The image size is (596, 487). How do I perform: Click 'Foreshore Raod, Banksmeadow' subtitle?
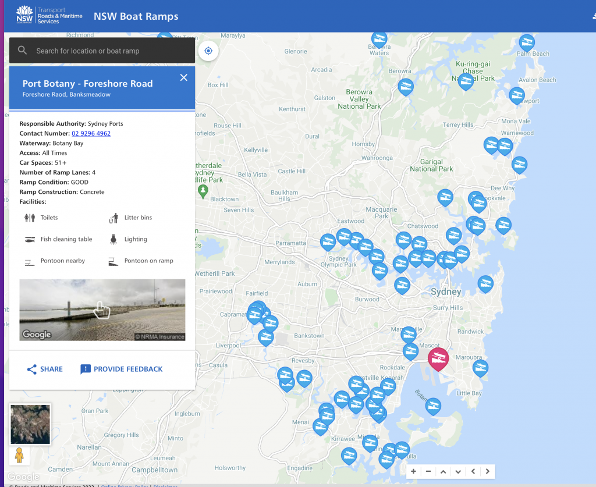tap(66, 94)
